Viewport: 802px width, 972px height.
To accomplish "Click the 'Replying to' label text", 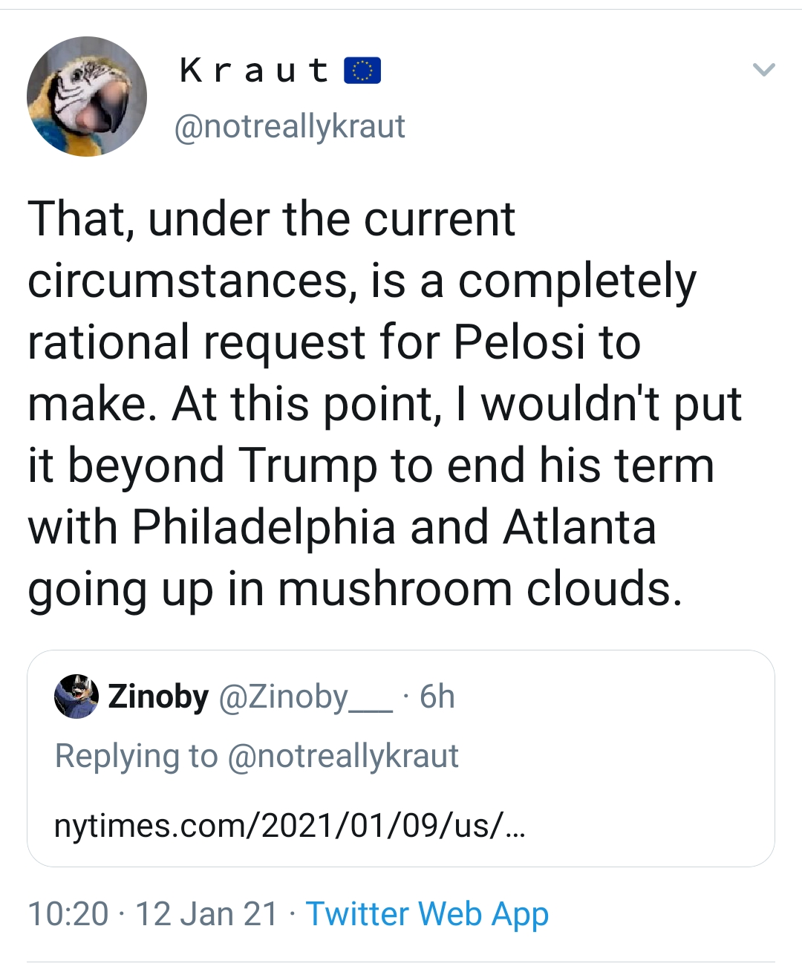I will [136, 756].
